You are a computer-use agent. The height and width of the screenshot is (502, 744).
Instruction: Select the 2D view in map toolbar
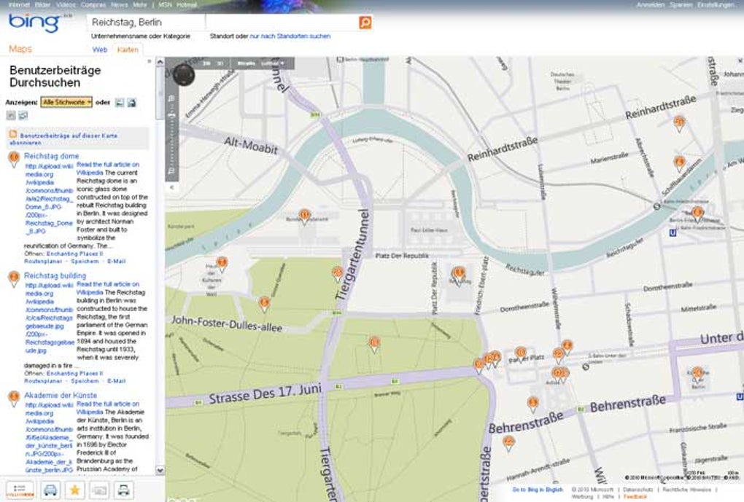(x=206, y=63)
